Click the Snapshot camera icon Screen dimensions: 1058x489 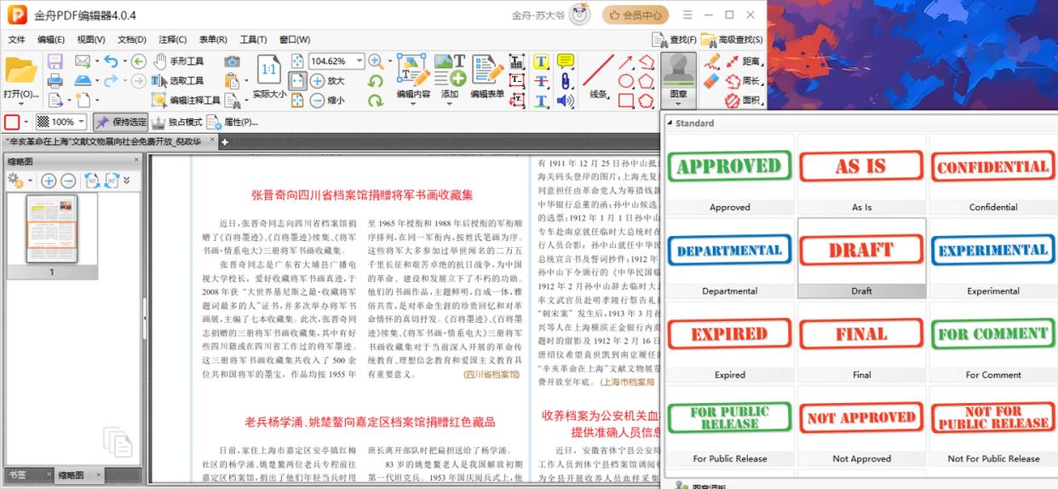232,61
